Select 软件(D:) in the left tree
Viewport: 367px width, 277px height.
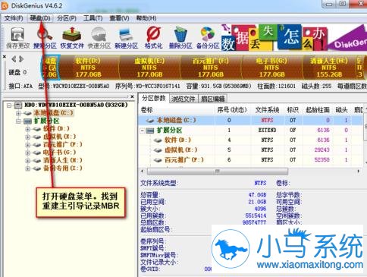coord(56,129)
